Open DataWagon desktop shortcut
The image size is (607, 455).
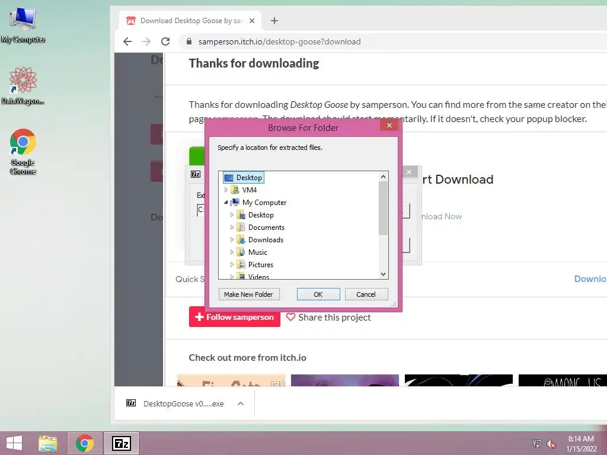pyautogui.click(x=23, y=86)
